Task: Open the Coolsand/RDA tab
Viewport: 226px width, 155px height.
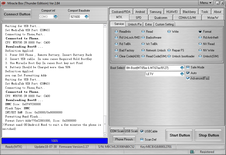Action: (121, 12)
